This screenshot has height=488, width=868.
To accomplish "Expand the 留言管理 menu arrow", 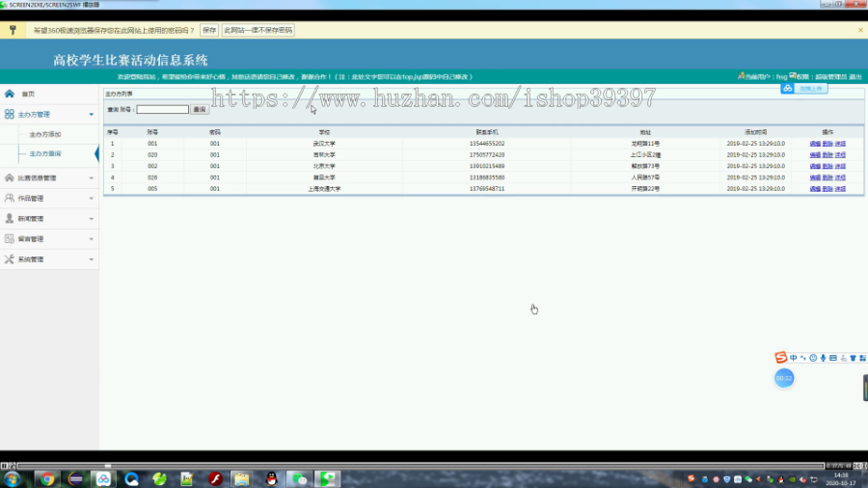I will pos(92,239).
